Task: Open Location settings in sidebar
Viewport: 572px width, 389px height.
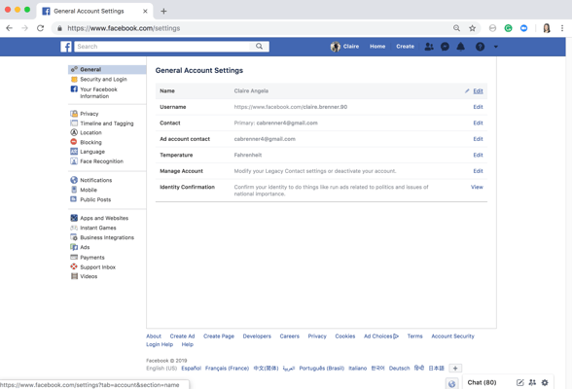Action: (90, 132)
